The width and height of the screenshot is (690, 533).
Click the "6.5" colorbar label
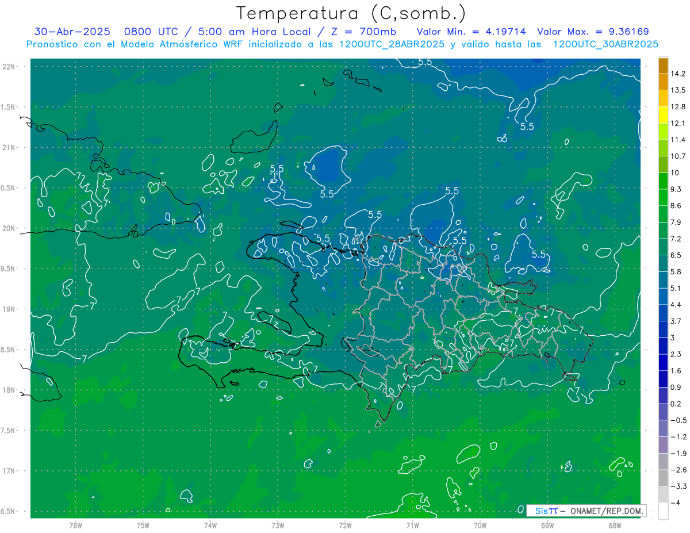[677, 255]
